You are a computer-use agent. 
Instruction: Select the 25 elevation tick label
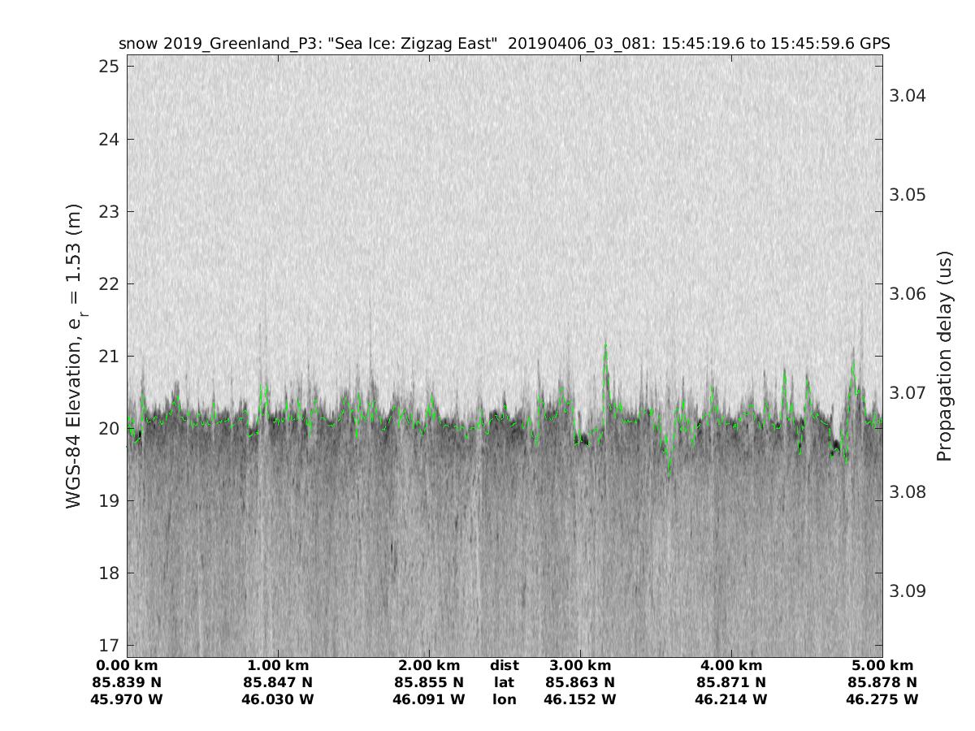point(108,67)
